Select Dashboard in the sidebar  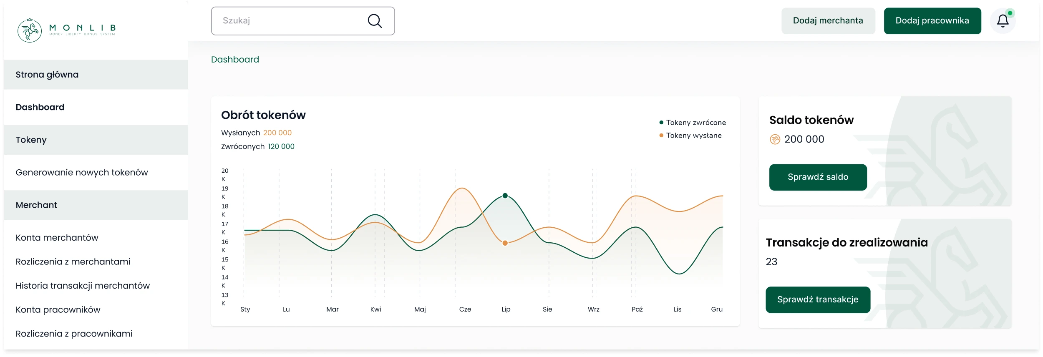(x=40, y=107)
